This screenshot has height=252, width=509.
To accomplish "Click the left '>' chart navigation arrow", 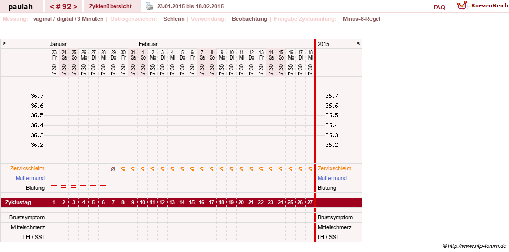I will [x=4, y=43].
